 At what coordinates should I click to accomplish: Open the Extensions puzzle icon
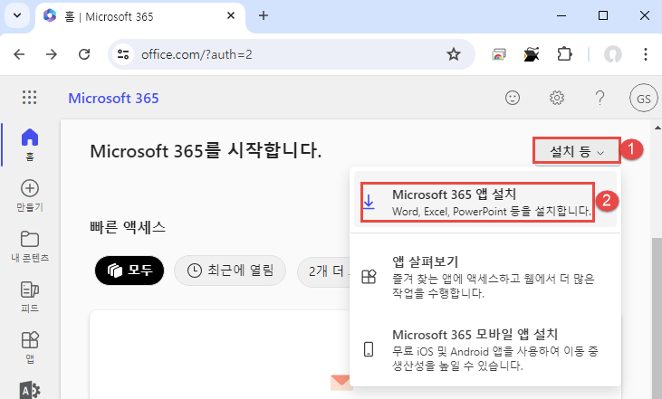[x=564, y=54]
